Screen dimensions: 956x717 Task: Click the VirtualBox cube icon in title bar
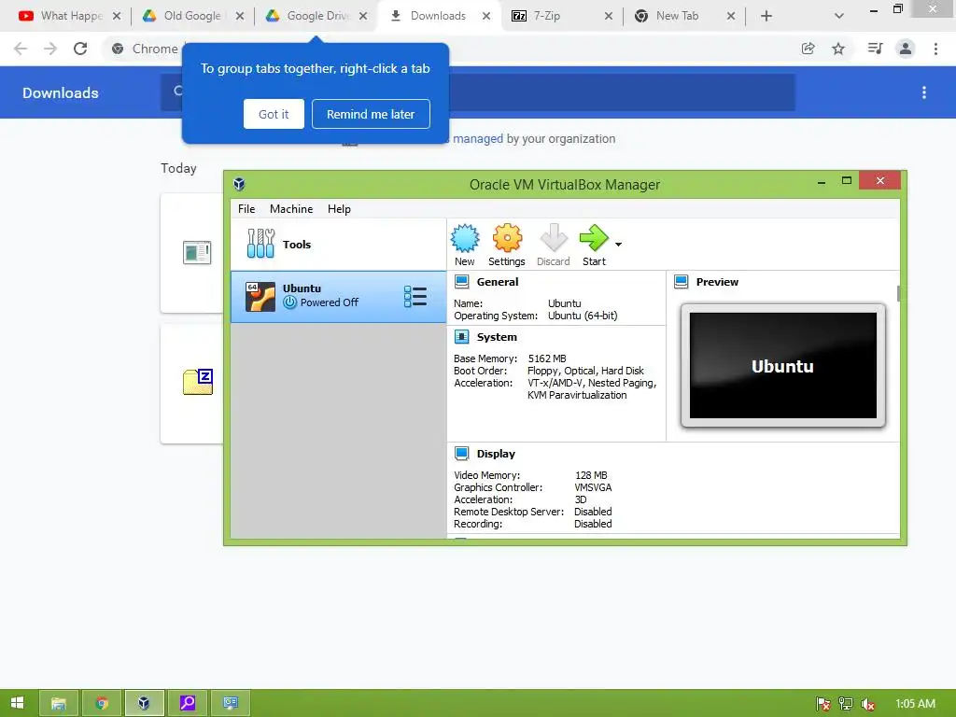click(x=239, y=184)
